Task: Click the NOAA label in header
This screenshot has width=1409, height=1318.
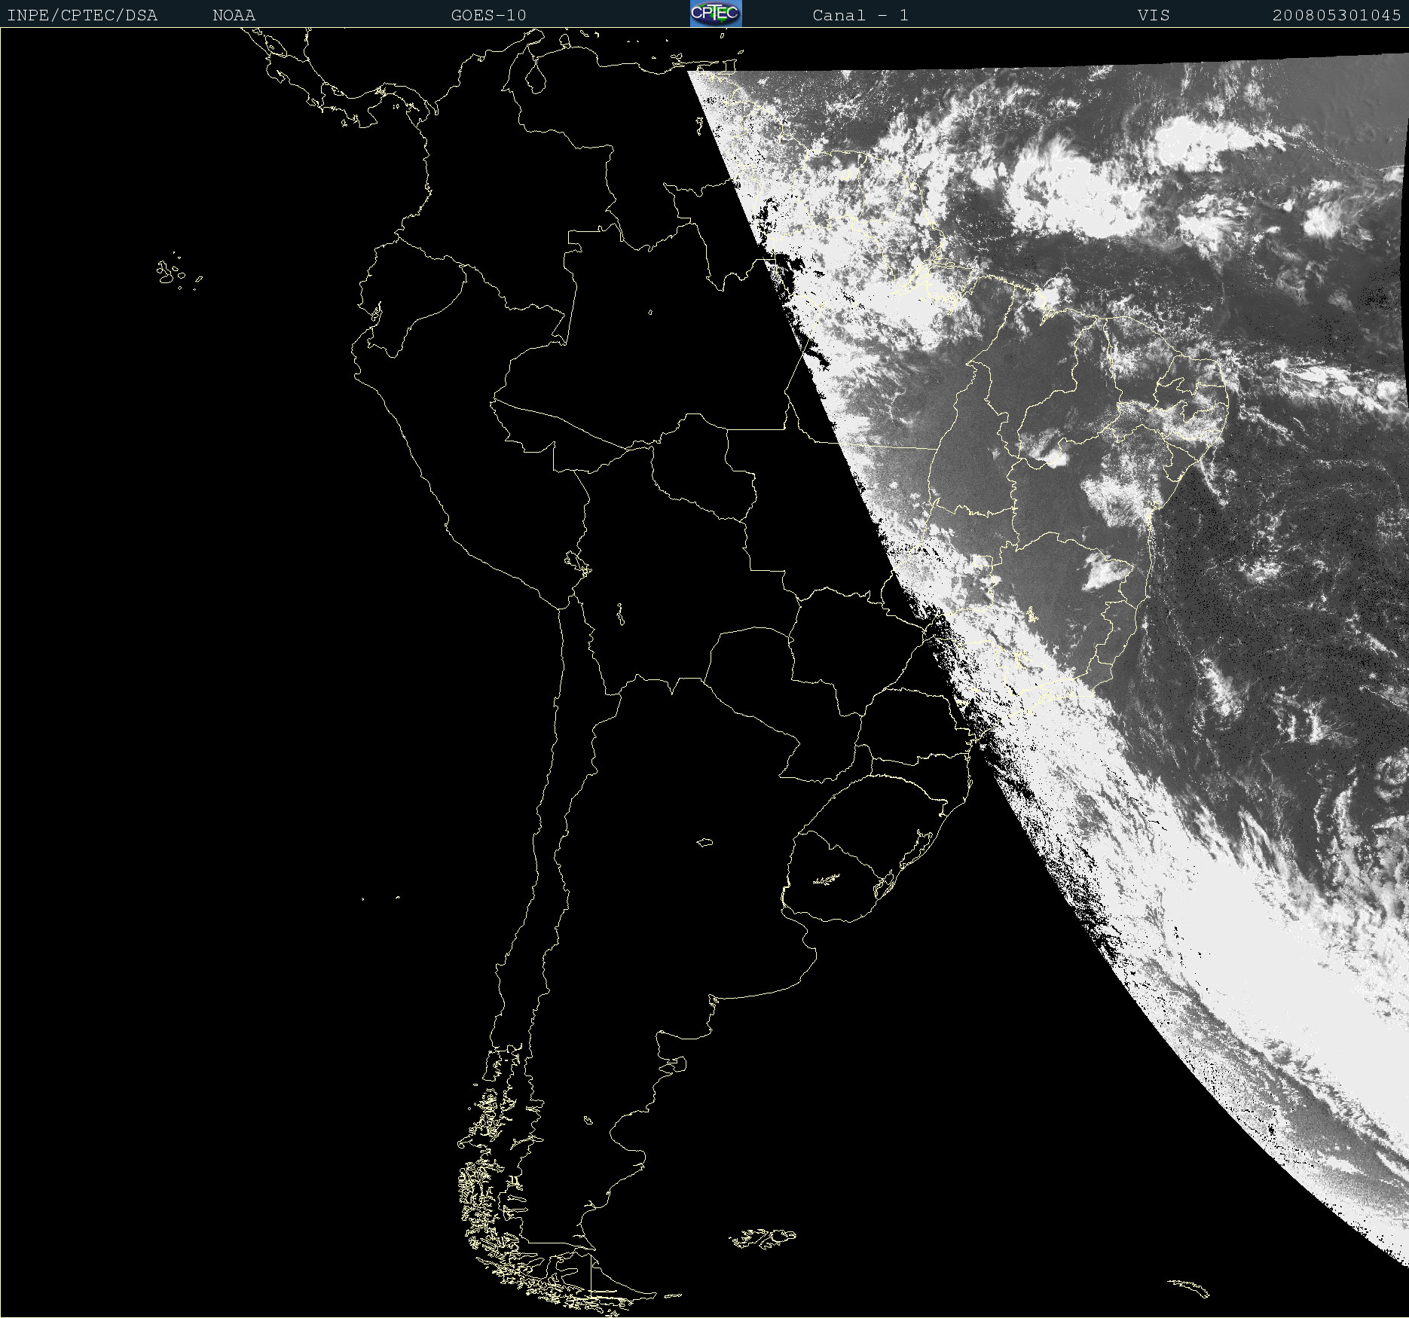Action: (234, 15)
